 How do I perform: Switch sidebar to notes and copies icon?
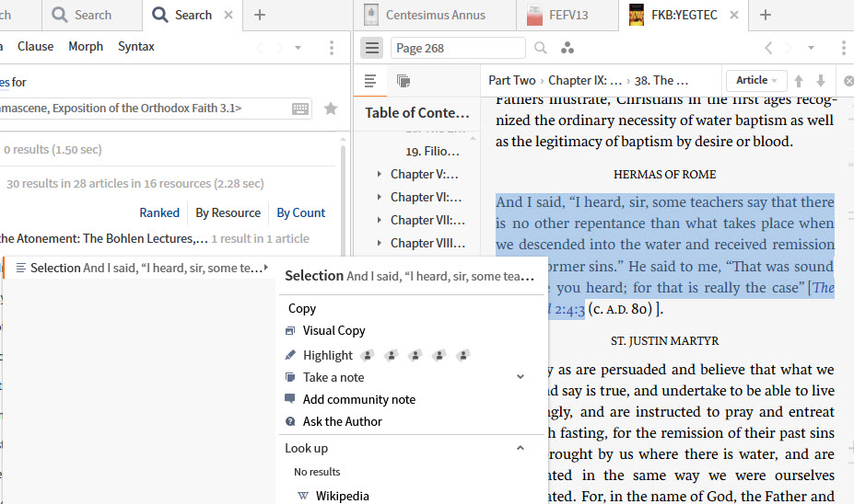[404, 81]
